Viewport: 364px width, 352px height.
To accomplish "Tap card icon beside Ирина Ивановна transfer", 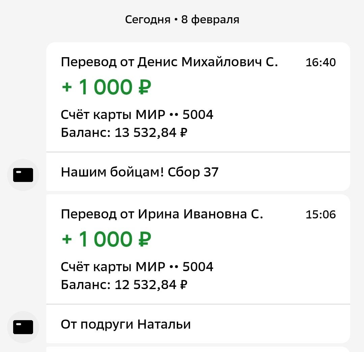I will (23, 327).
